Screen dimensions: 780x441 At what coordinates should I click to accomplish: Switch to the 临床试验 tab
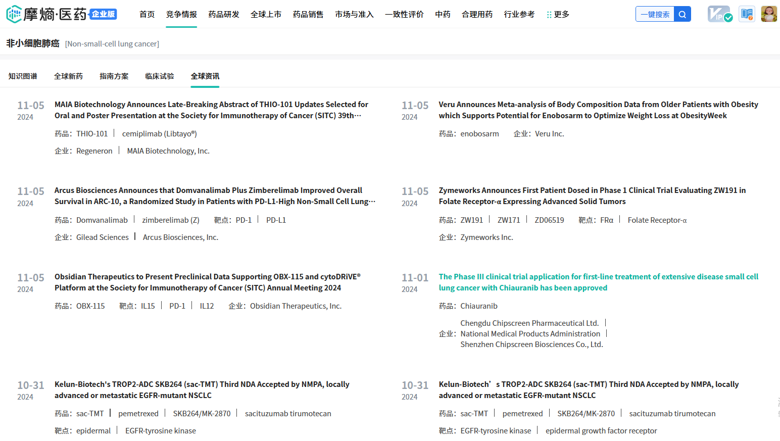(x=159, y=76)
